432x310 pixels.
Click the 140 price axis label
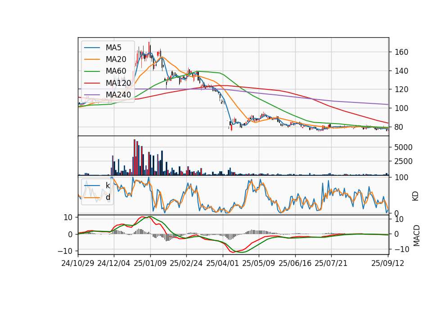coord(401,71)
